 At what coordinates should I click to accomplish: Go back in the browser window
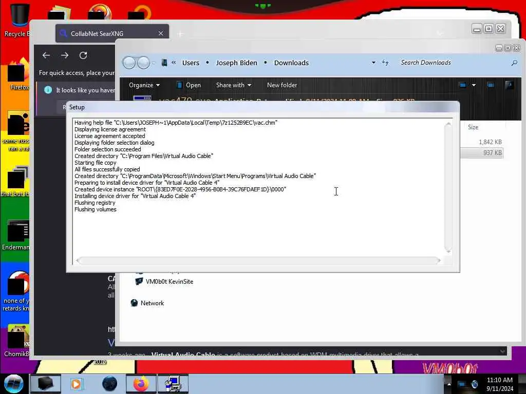(x=46, y=55)
